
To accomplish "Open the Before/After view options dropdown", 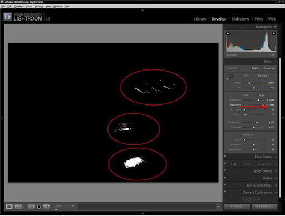I will click(x=24, y=207).
